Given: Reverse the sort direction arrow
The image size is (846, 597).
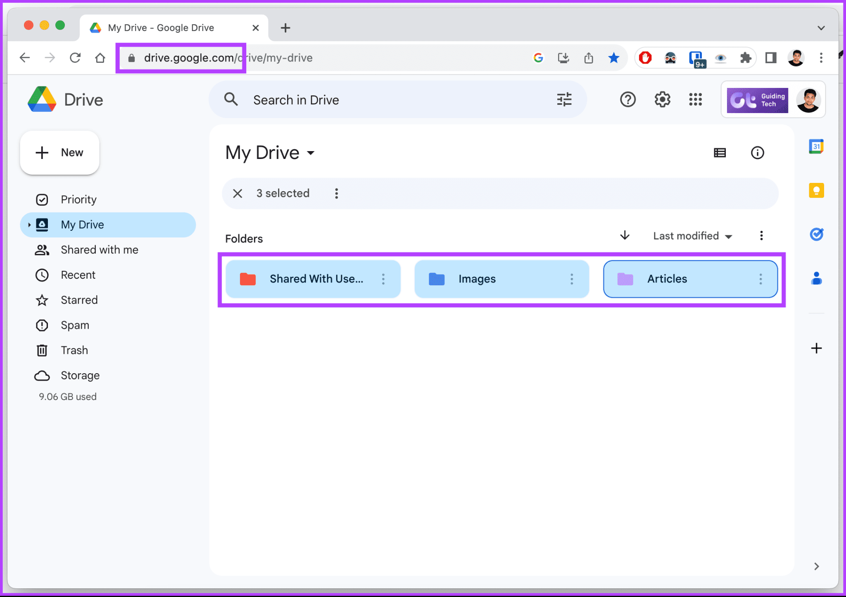Looking at the screenshot, I should point(625,235).
